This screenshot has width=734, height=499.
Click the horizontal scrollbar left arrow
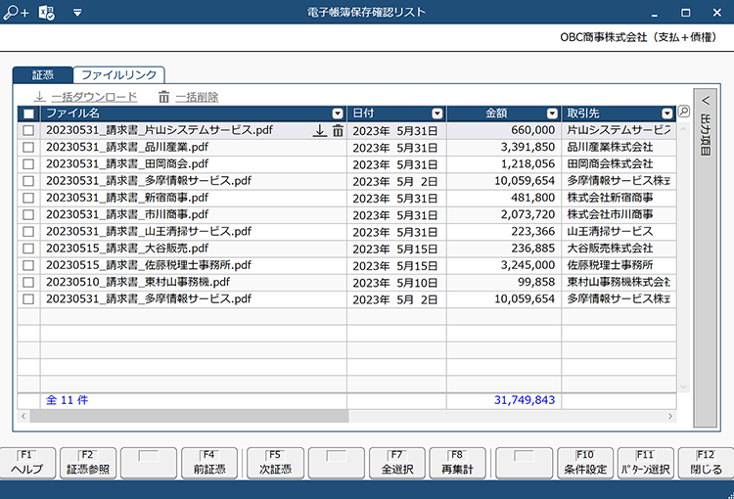23,416
